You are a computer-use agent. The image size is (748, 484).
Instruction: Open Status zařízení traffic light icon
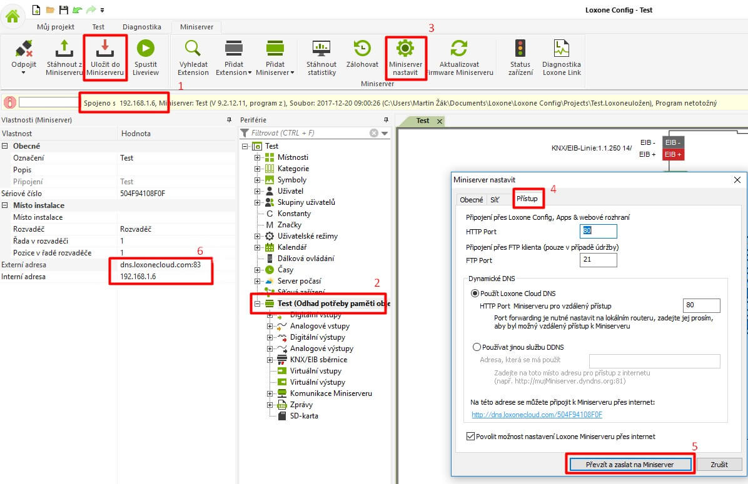coord(520,49)
